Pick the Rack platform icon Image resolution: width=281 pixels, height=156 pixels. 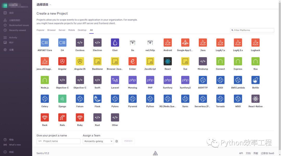tap(45, 118)
